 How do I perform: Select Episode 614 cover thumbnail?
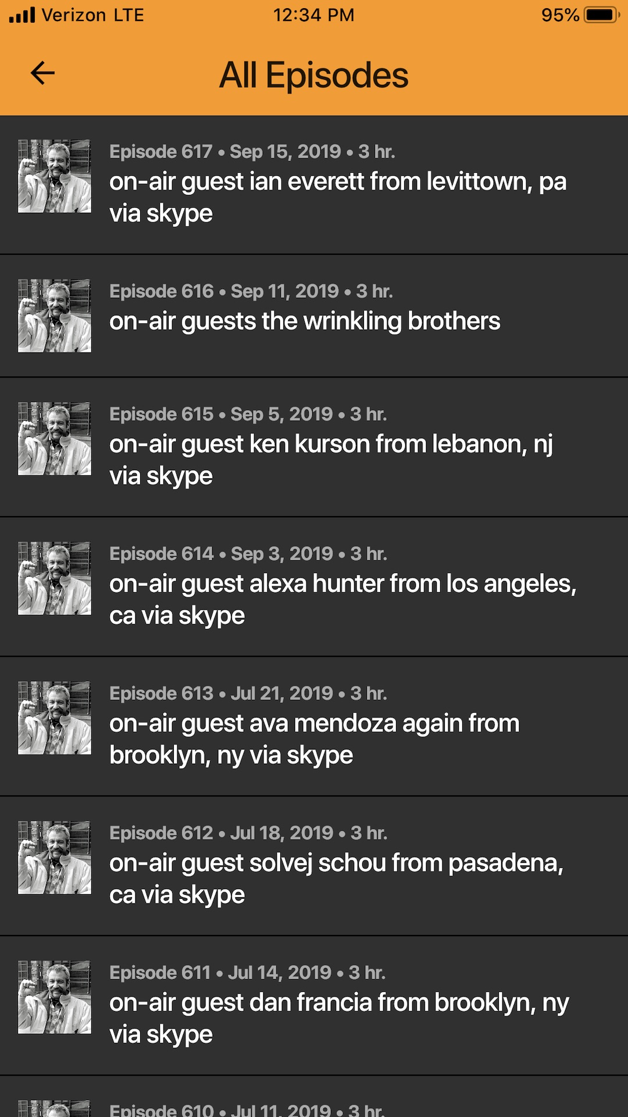tap(55, 578)
